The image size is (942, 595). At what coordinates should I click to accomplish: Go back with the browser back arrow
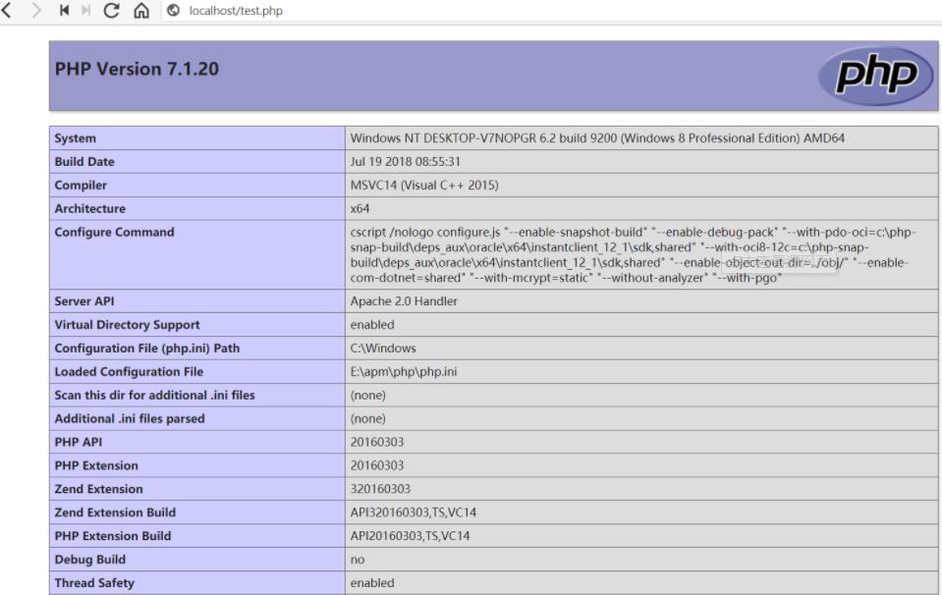tap(7, 10)
